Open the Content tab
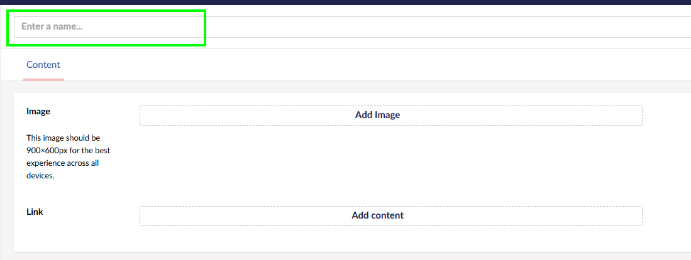 (43, 65)
